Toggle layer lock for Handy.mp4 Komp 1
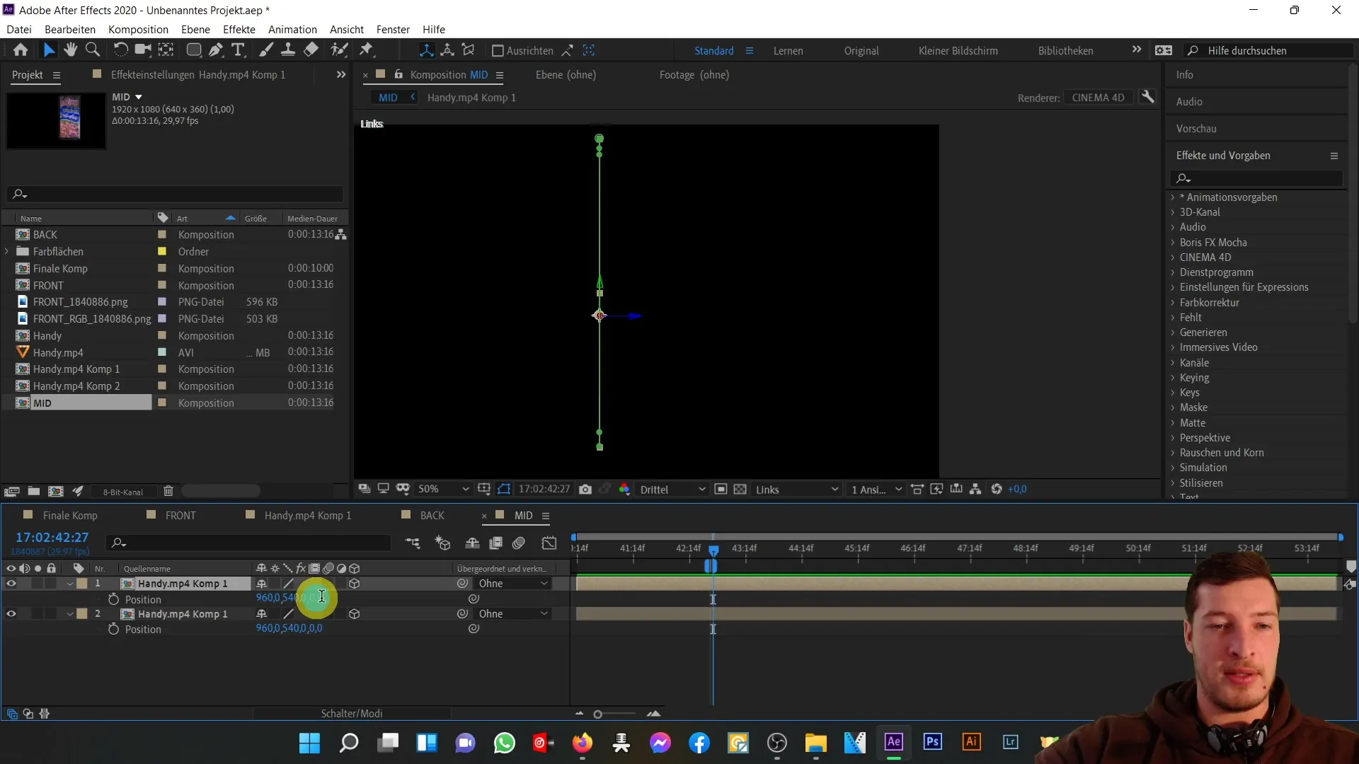Screen dimensions: 1359x764 (50, 583)
